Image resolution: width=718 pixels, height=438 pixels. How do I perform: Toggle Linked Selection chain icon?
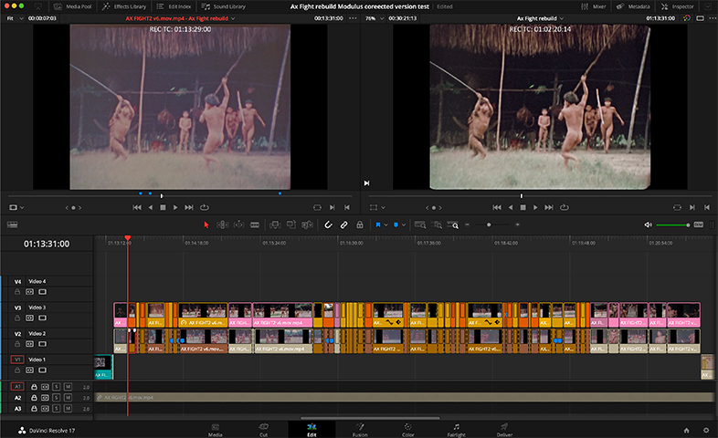[343, 224]
